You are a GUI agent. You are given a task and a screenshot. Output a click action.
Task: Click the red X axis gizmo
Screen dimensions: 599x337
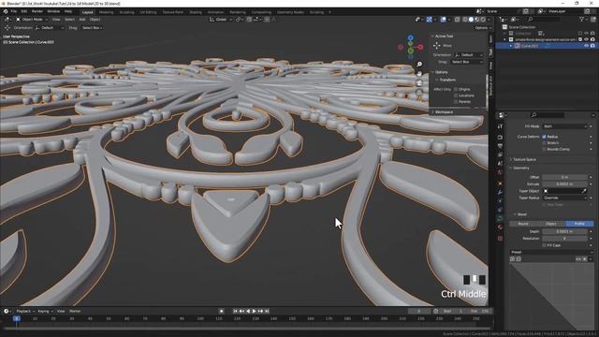coord(420,47)
